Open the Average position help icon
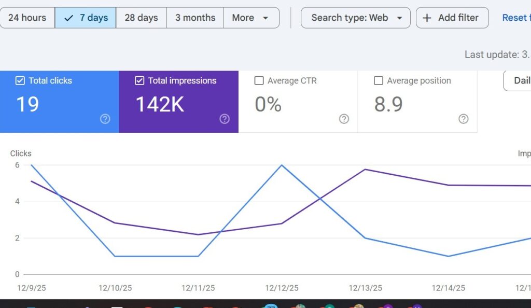531x308 pixels. [x=464, y=119]
